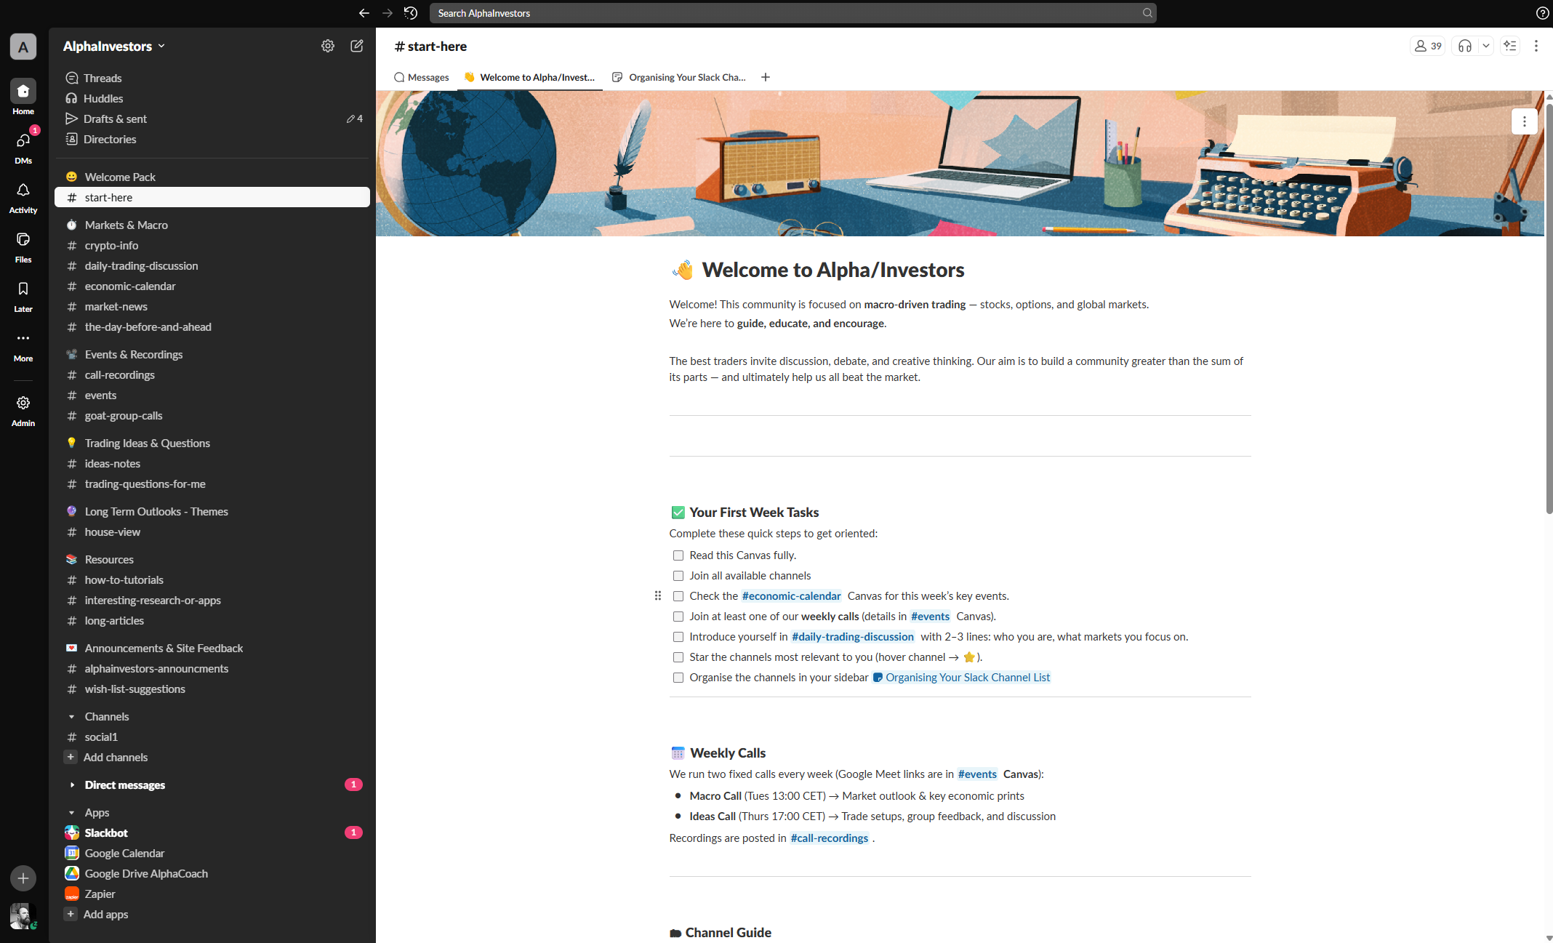Switch to the Messages tab
Viewport: 1553px width, 943px height.
tap(421, 77)
